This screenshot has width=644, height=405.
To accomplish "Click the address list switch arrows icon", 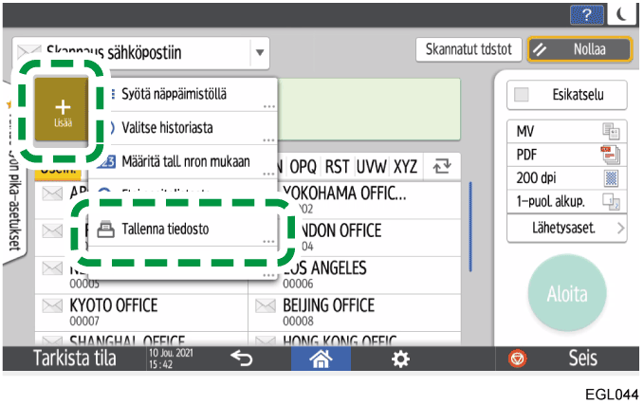I will 441,166.
